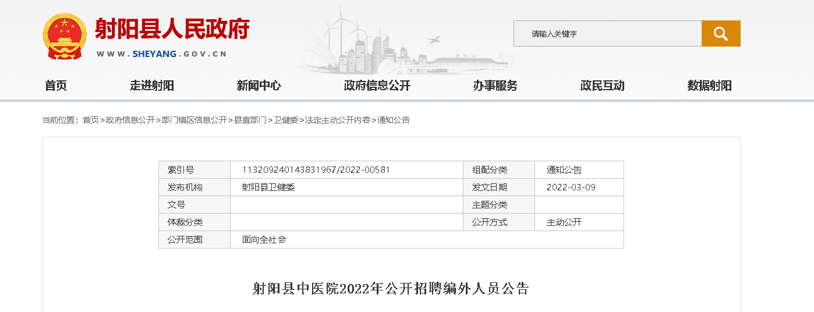Click the 公开范围 label cell
This screenshot has height=312, width=814.
[x=194, y=239]
